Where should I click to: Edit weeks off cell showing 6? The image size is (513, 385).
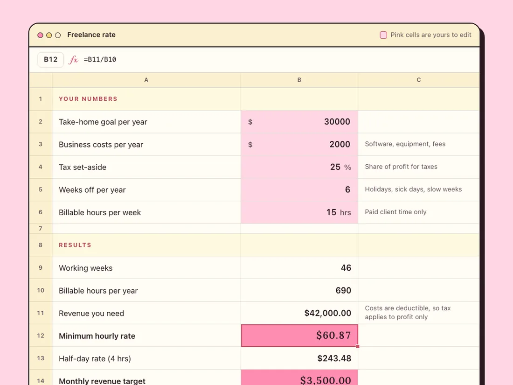299,189
